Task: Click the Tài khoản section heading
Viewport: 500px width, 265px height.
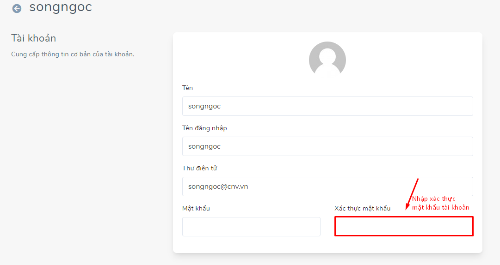Action: (x=33, y=38)
